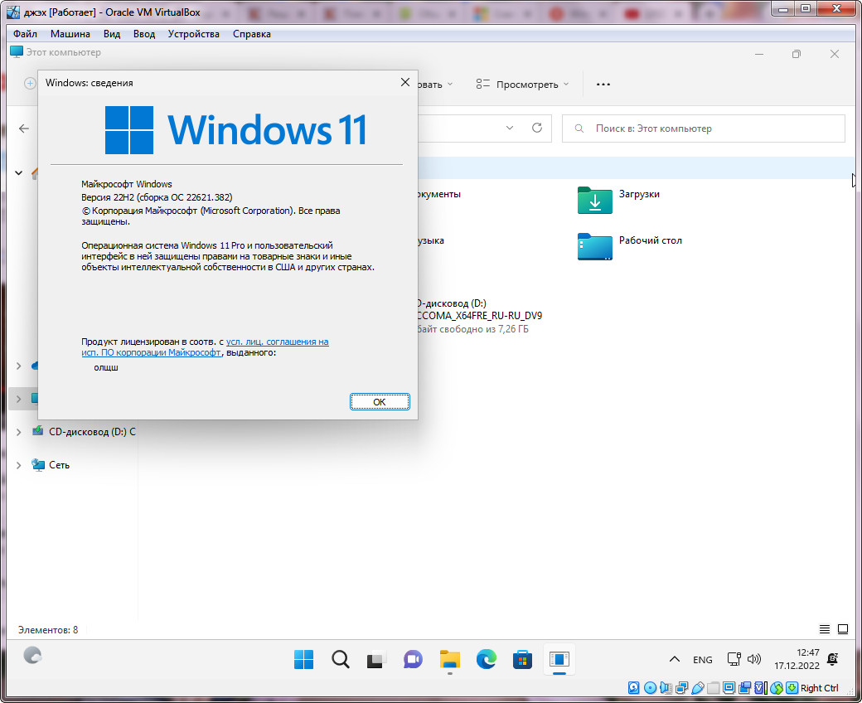Switch Explorer to large thumbnails view
862x703 pixels.
(x=843, y=629)
